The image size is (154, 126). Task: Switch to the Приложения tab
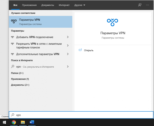(29, 5)
